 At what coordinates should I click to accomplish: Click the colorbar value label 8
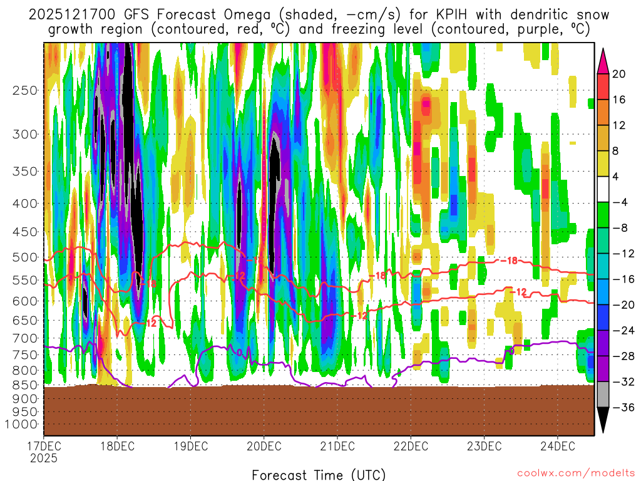[x=615, y=151]
